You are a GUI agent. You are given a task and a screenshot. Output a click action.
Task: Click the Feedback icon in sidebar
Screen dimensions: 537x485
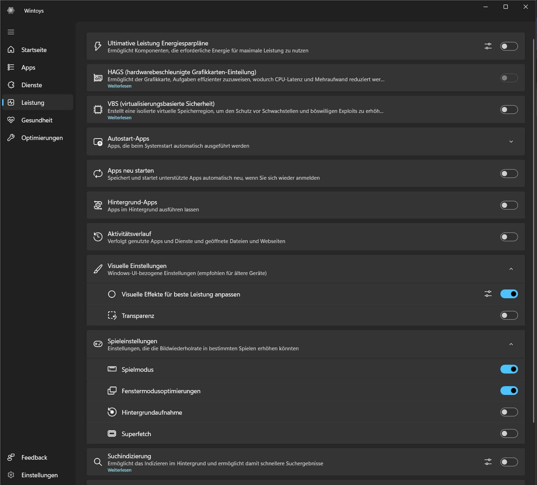click(x=11, y=457)
